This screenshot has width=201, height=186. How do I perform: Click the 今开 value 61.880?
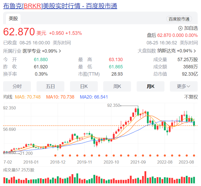coord(41,60)
